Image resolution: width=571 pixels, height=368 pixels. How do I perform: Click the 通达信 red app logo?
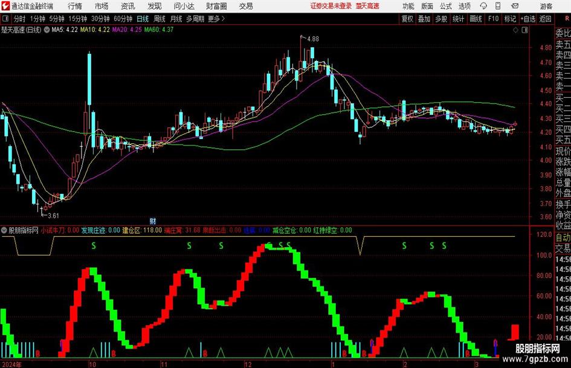[x=5, y=6]
